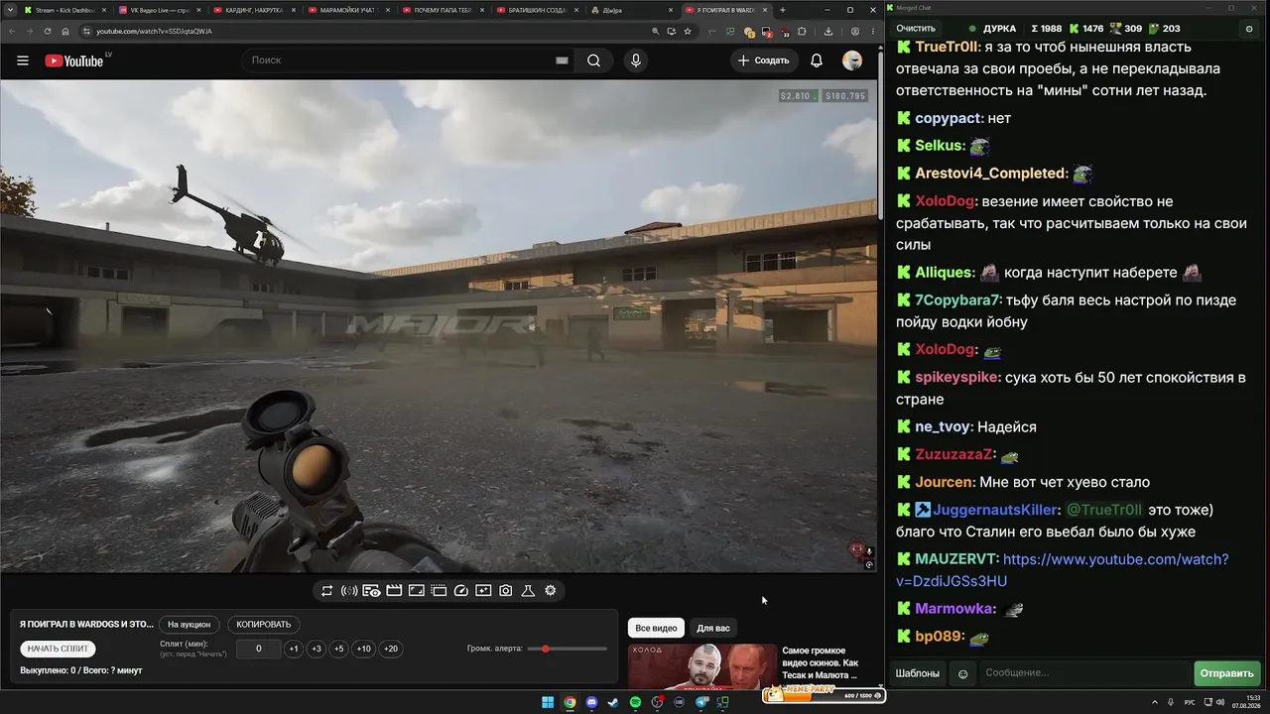The image size is (1270, 714).
Task: Switch to the МАРАМОЙКИ УЧАТ tab
Action: pyautogui.click(x=349, y=10)
